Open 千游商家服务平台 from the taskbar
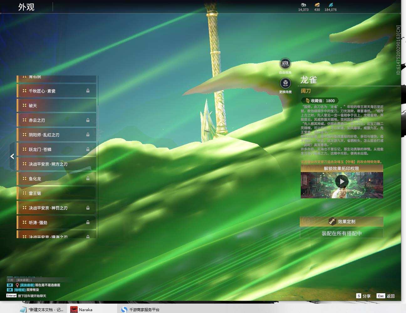The image size is (406, 313). pos(140,310)
